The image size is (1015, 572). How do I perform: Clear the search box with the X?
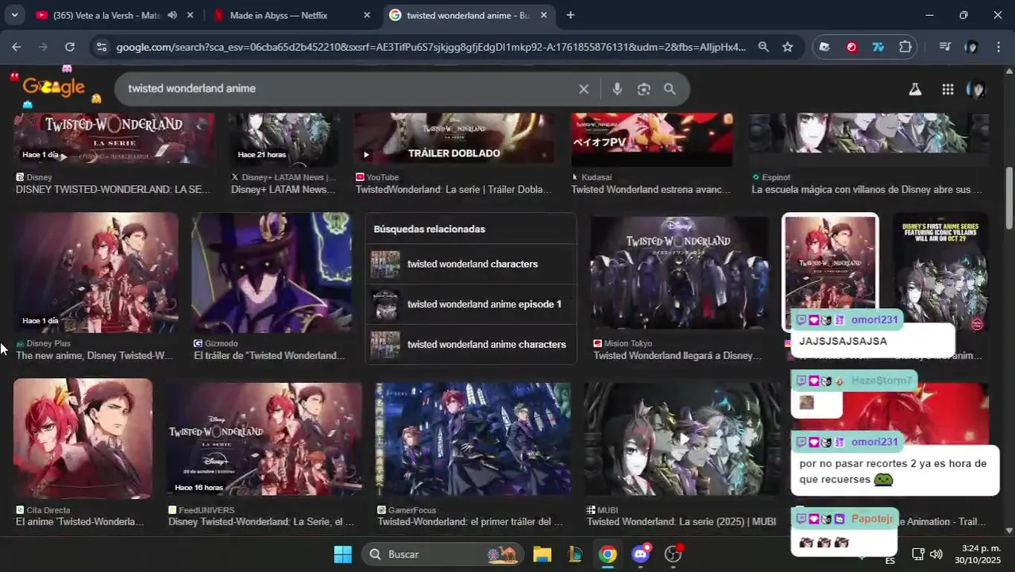(584, 89)
